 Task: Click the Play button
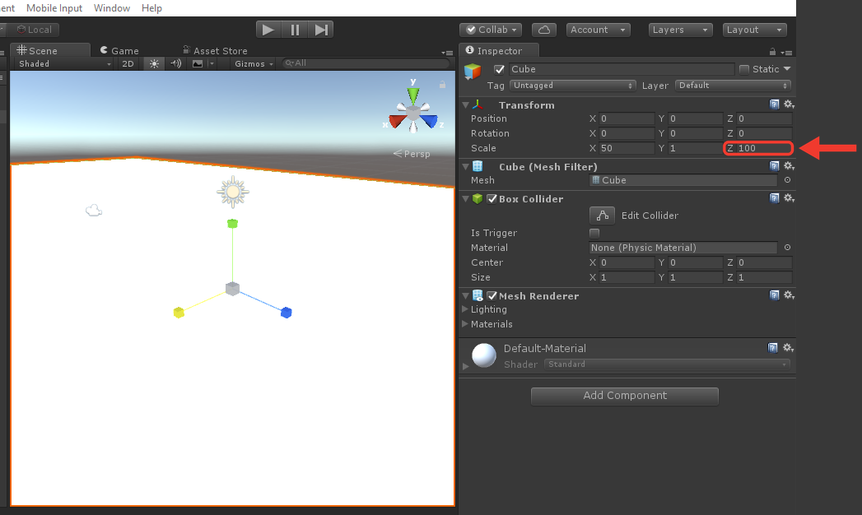(x=268, y=30)
